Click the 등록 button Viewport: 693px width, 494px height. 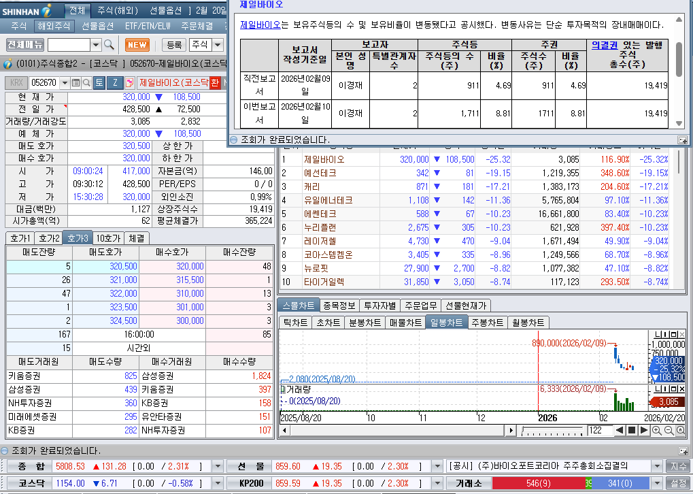pyautogui.click(x=174, y=45)
